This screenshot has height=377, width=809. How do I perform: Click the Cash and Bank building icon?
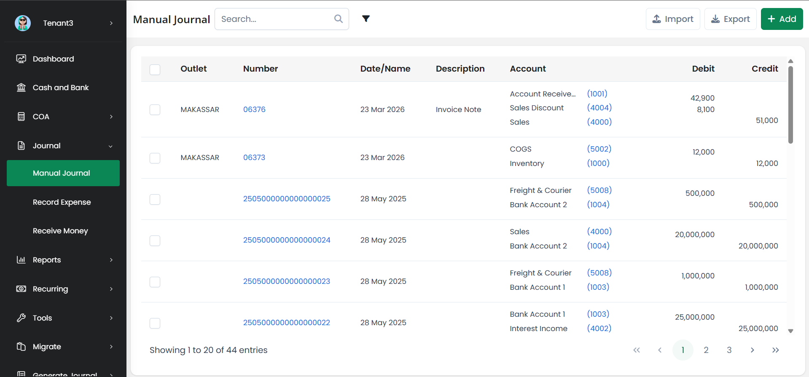pyautogui.click(x=21, y=88)
